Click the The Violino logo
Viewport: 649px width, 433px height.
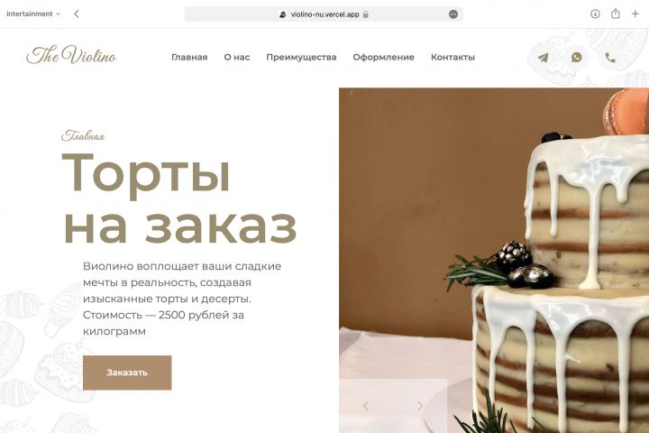(x=71, y=55)
